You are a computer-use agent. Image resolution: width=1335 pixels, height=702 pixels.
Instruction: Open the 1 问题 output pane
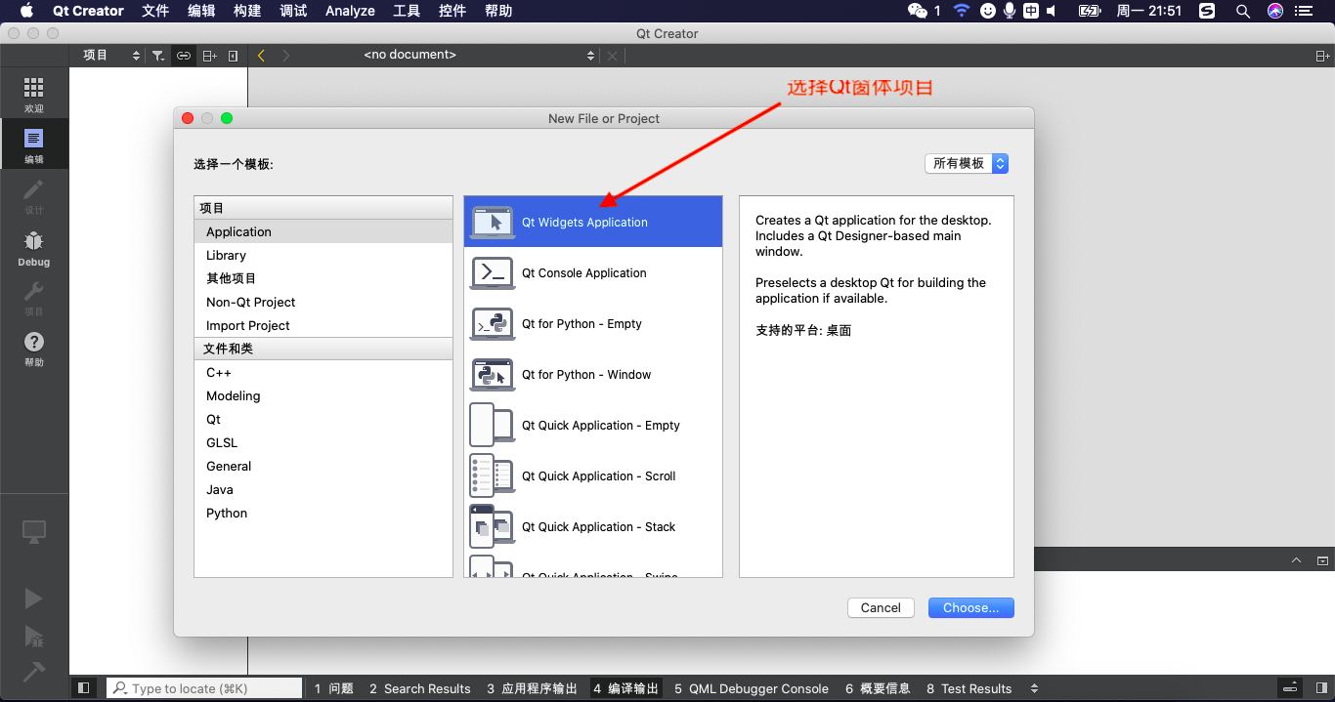[333, 688]
